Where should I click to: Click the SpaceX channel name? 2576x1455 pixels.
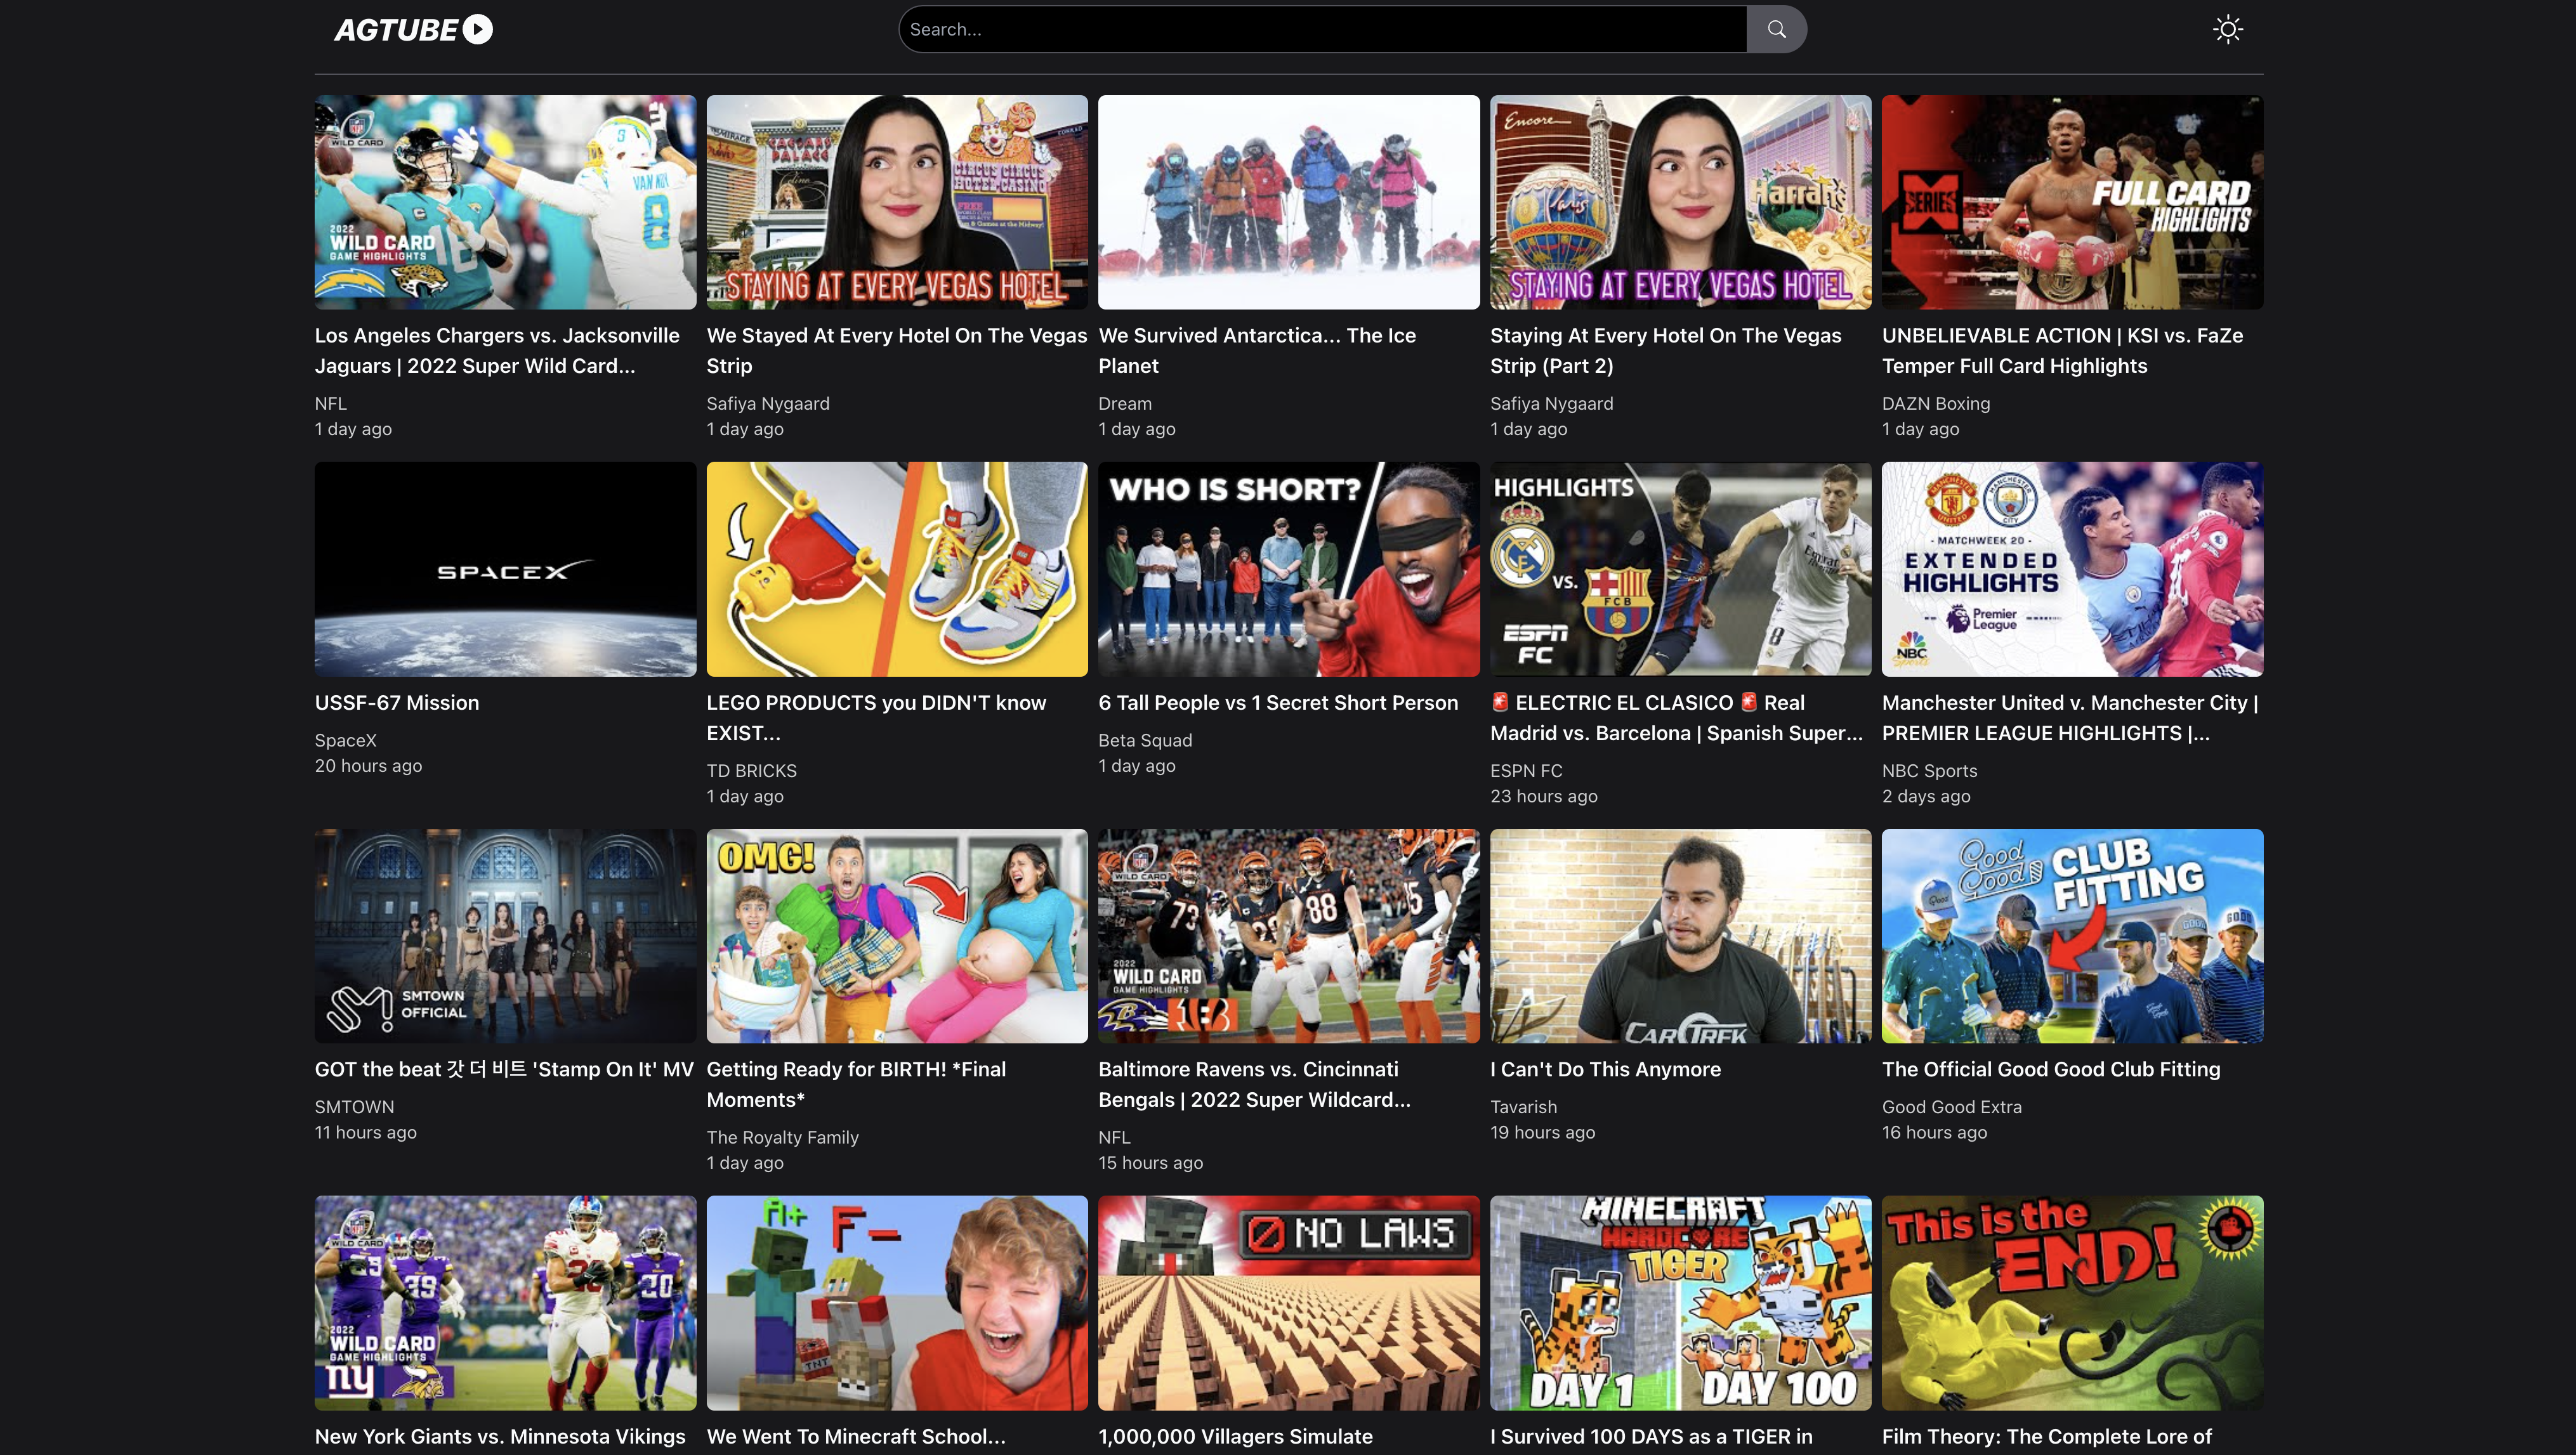point(346,740)
